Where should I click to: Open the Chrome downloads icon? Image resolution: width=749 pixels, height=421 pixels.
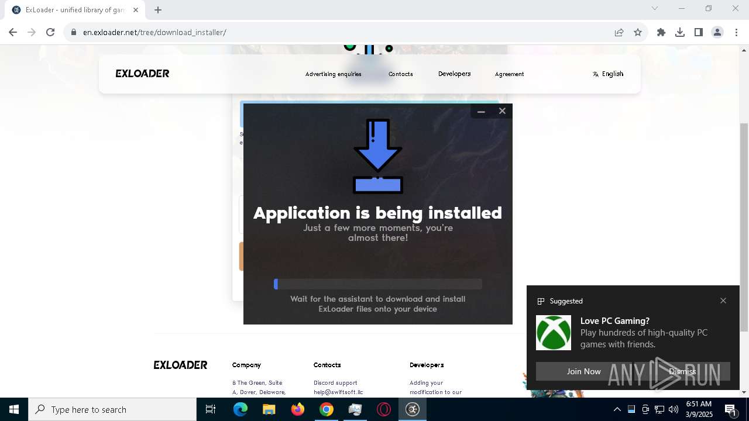coord(680,32)
